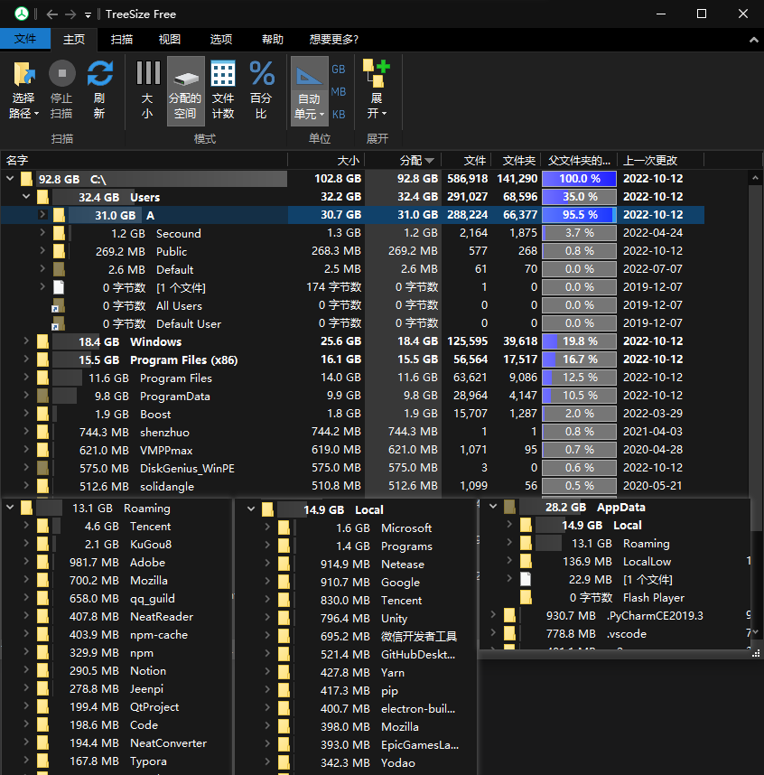Set the size unit to MB
764x775 pixels.
[x=339, y=91]
